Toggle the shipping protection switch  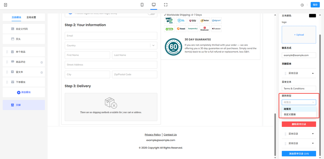pos(151,13)
